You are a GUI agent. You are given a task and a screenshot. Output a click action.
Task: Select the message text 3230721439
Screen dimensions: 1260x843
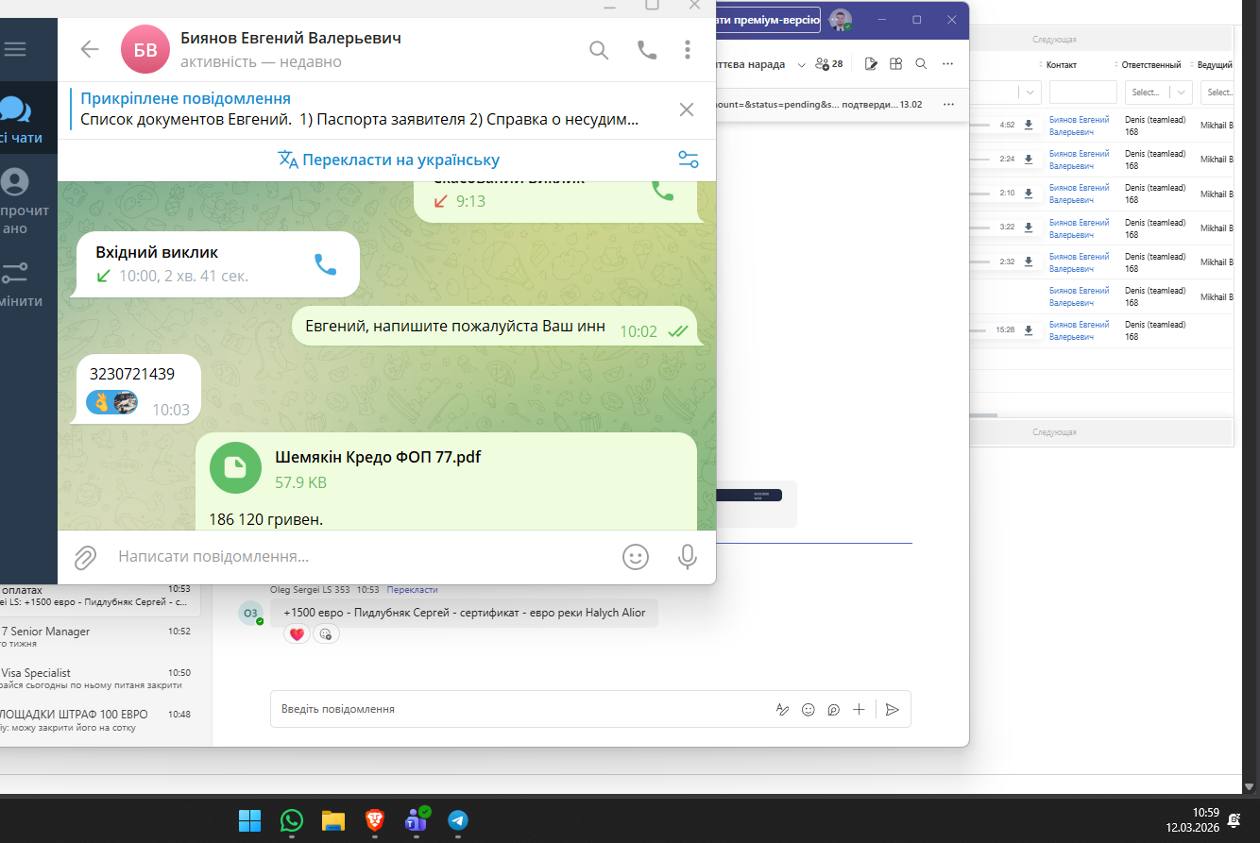(132, 374)
